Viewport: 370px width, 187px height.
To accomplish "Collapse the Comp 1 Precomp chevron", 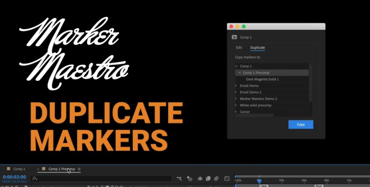I will (x=239, y=73).
